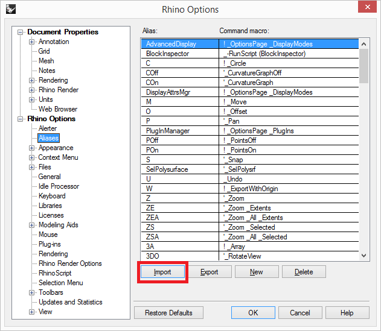381x331 pixels.
Task: Select the SelPolysurface alias cell
Action: pos(180,169)
